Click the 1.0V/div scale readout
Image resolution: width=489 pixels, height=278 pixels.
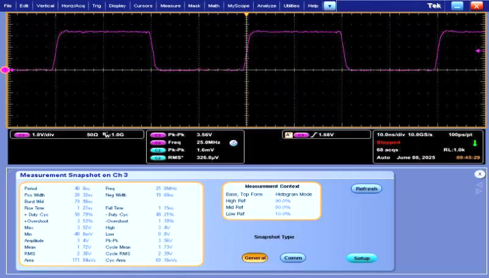[x=43, y=135]
